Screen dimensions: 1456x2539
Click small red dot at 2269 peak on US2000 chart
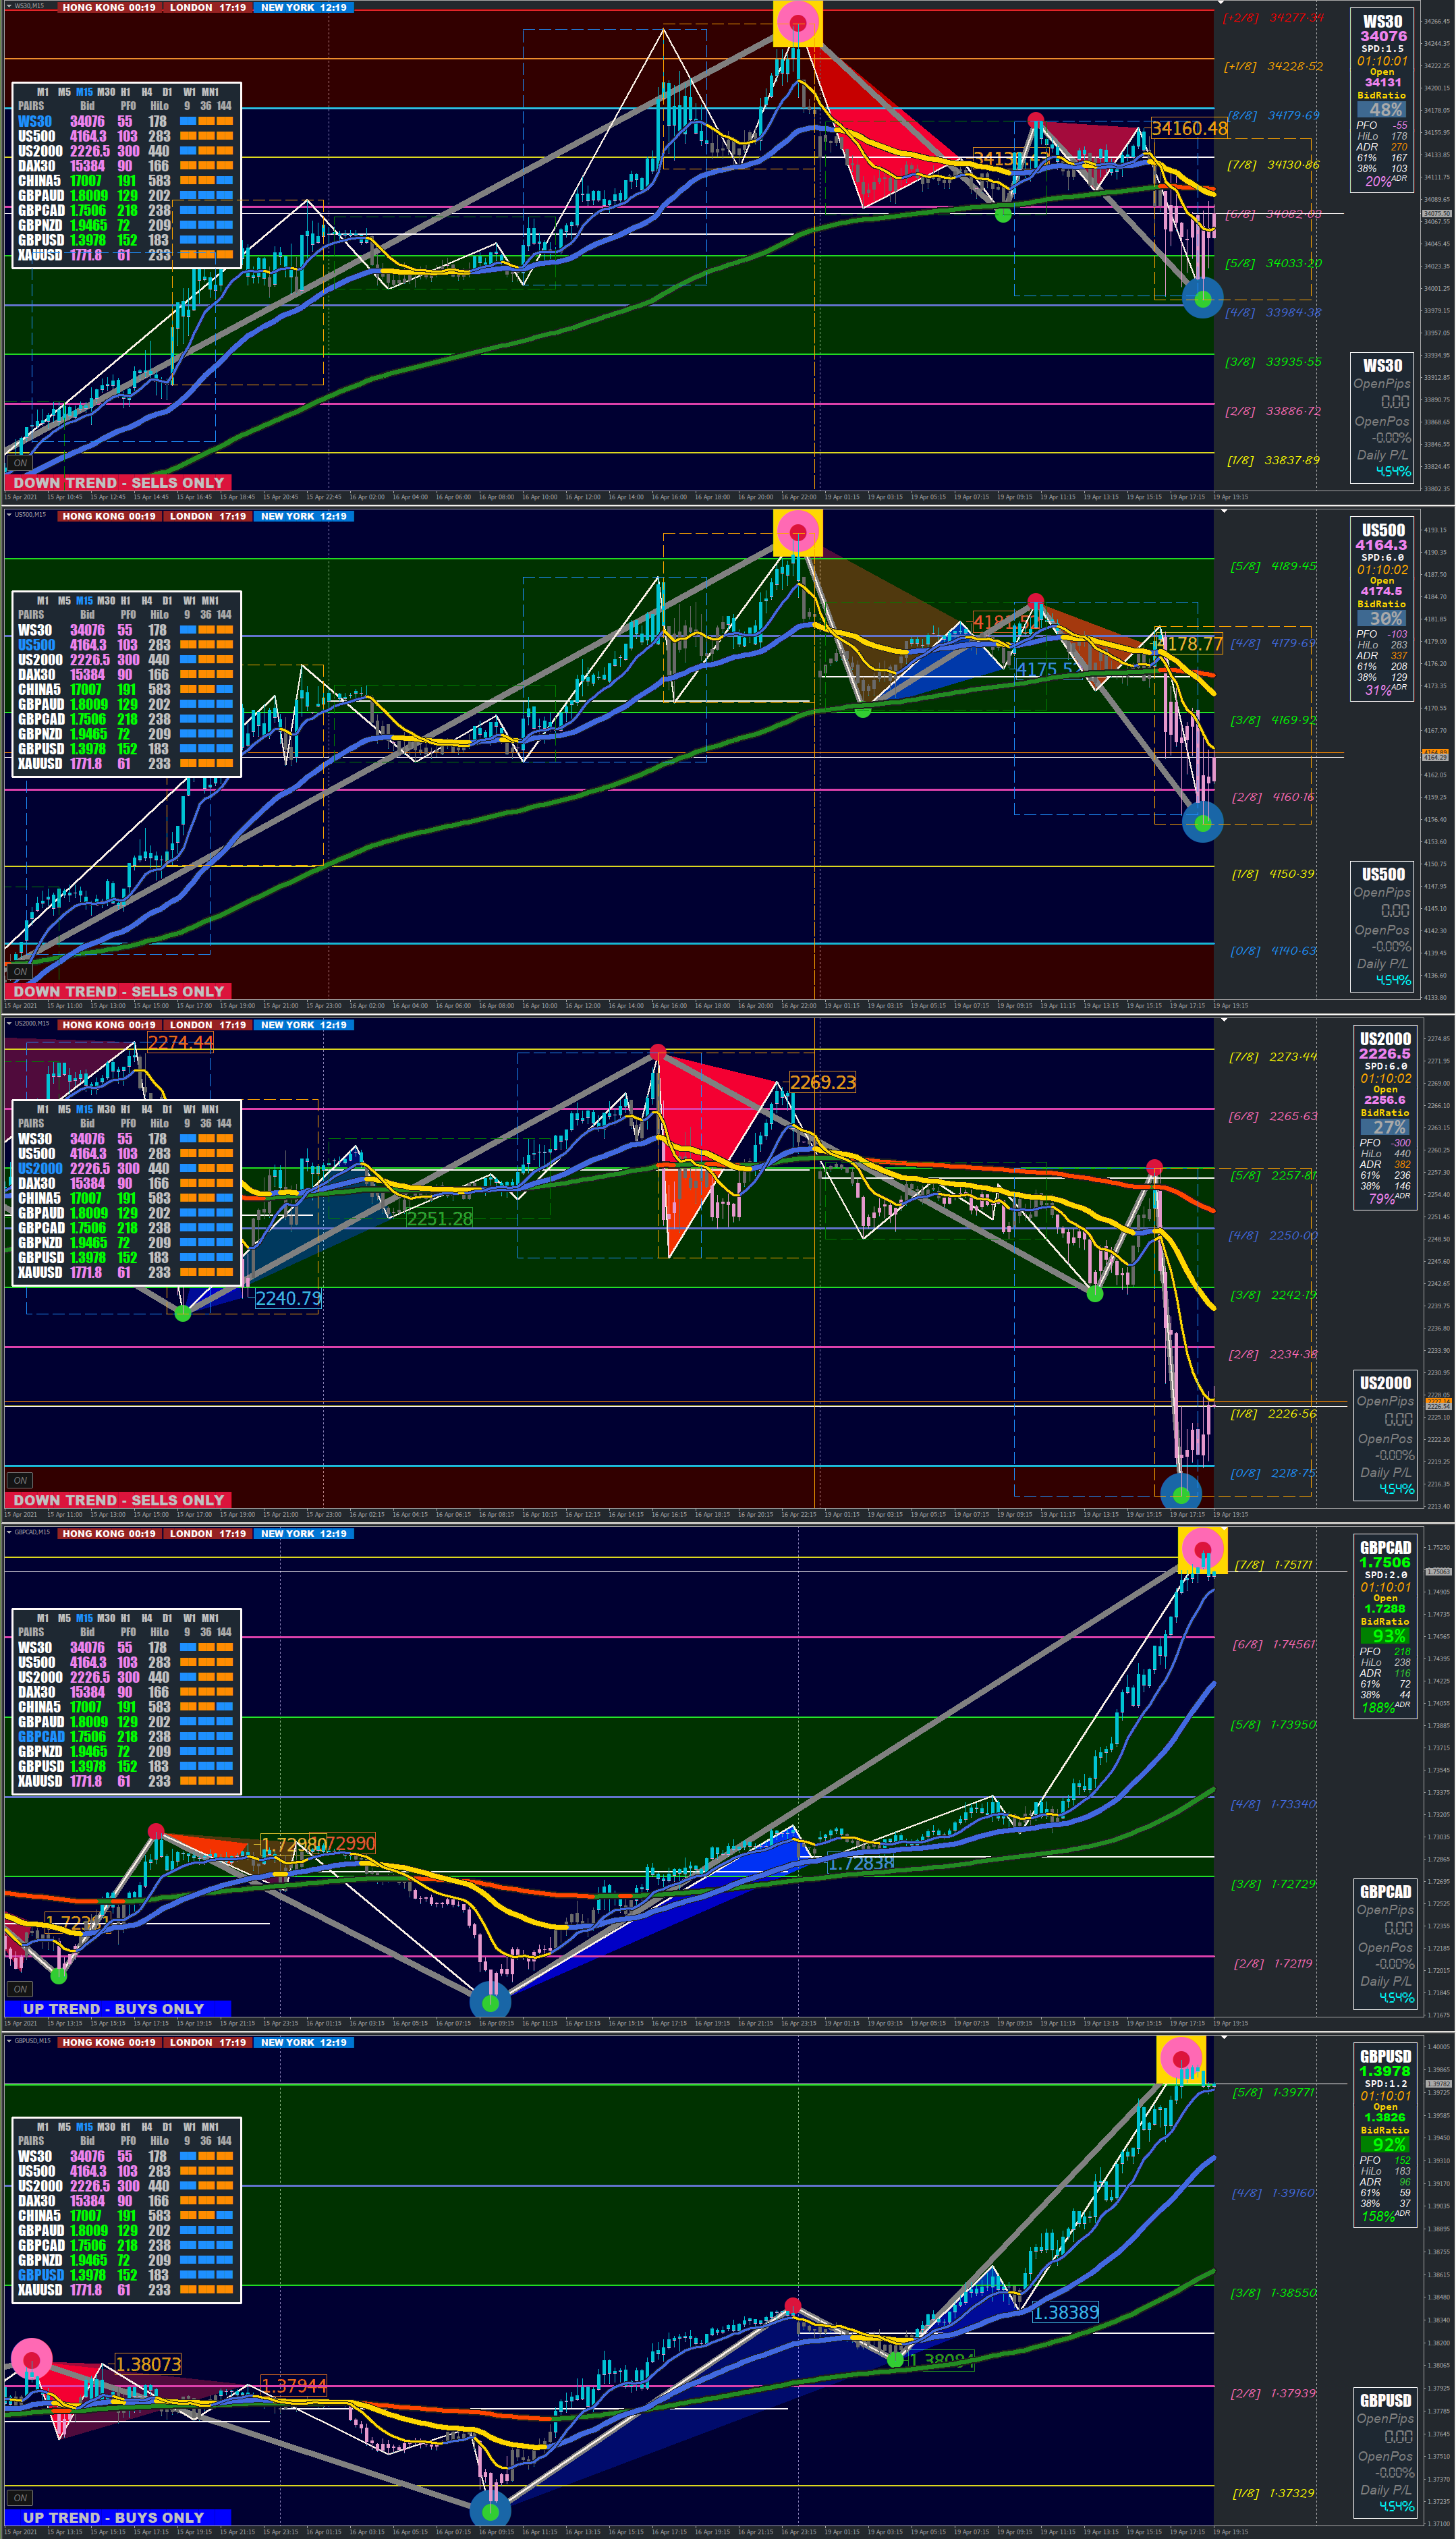tap(657, 1052)
